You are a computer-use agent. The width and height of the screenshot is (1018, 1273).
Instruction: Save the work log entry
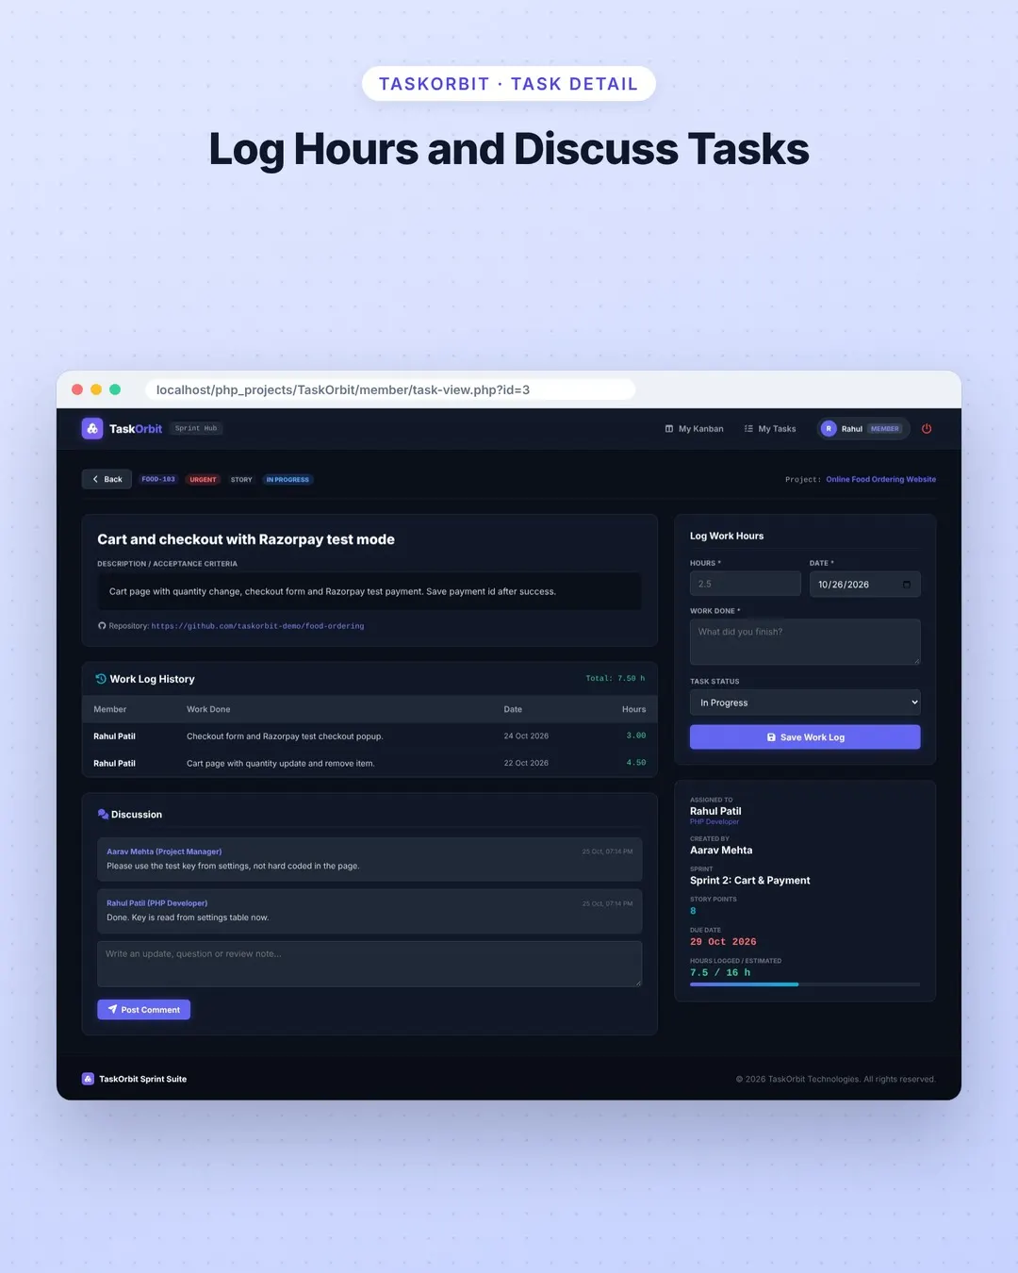coord(805,737)
